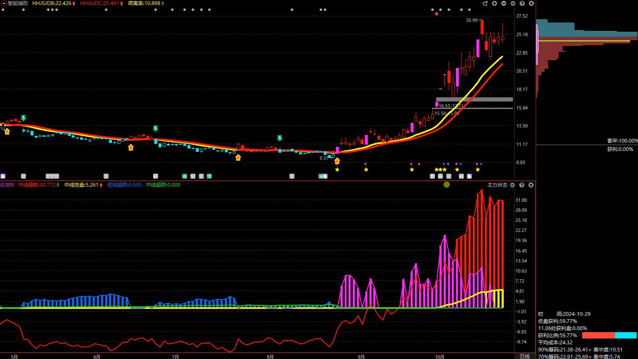Open help icon of 主力状态 indicator panel
Viewport: 638px width, 359px height.
[x=522, y=185]
